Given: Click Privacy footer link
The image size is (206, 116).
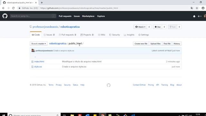Looking at the screenshot, I should click(x=59, y=85).
